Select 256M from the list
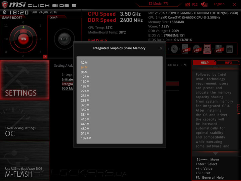This screenshot has width=241, height=181. (x=85, y=96)
